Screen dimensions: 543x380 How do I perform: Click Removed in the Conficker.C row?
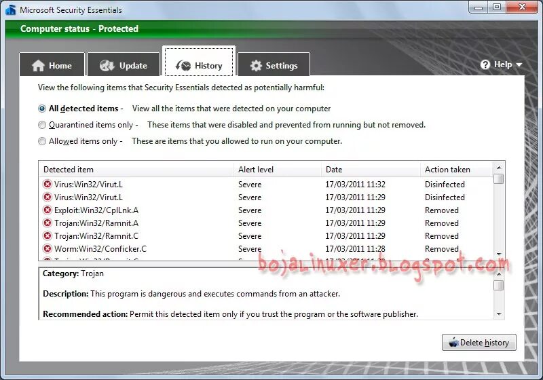[x=442, y=248]
